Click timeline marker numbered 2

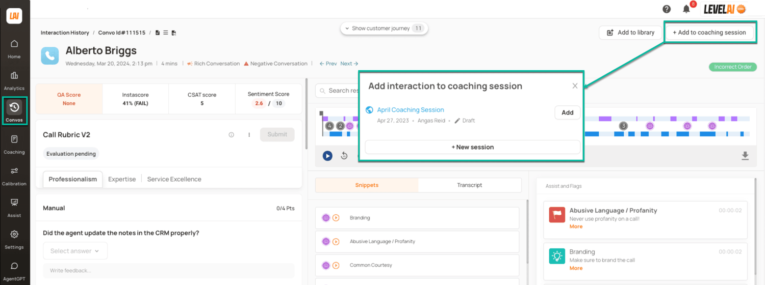point(340,126)
